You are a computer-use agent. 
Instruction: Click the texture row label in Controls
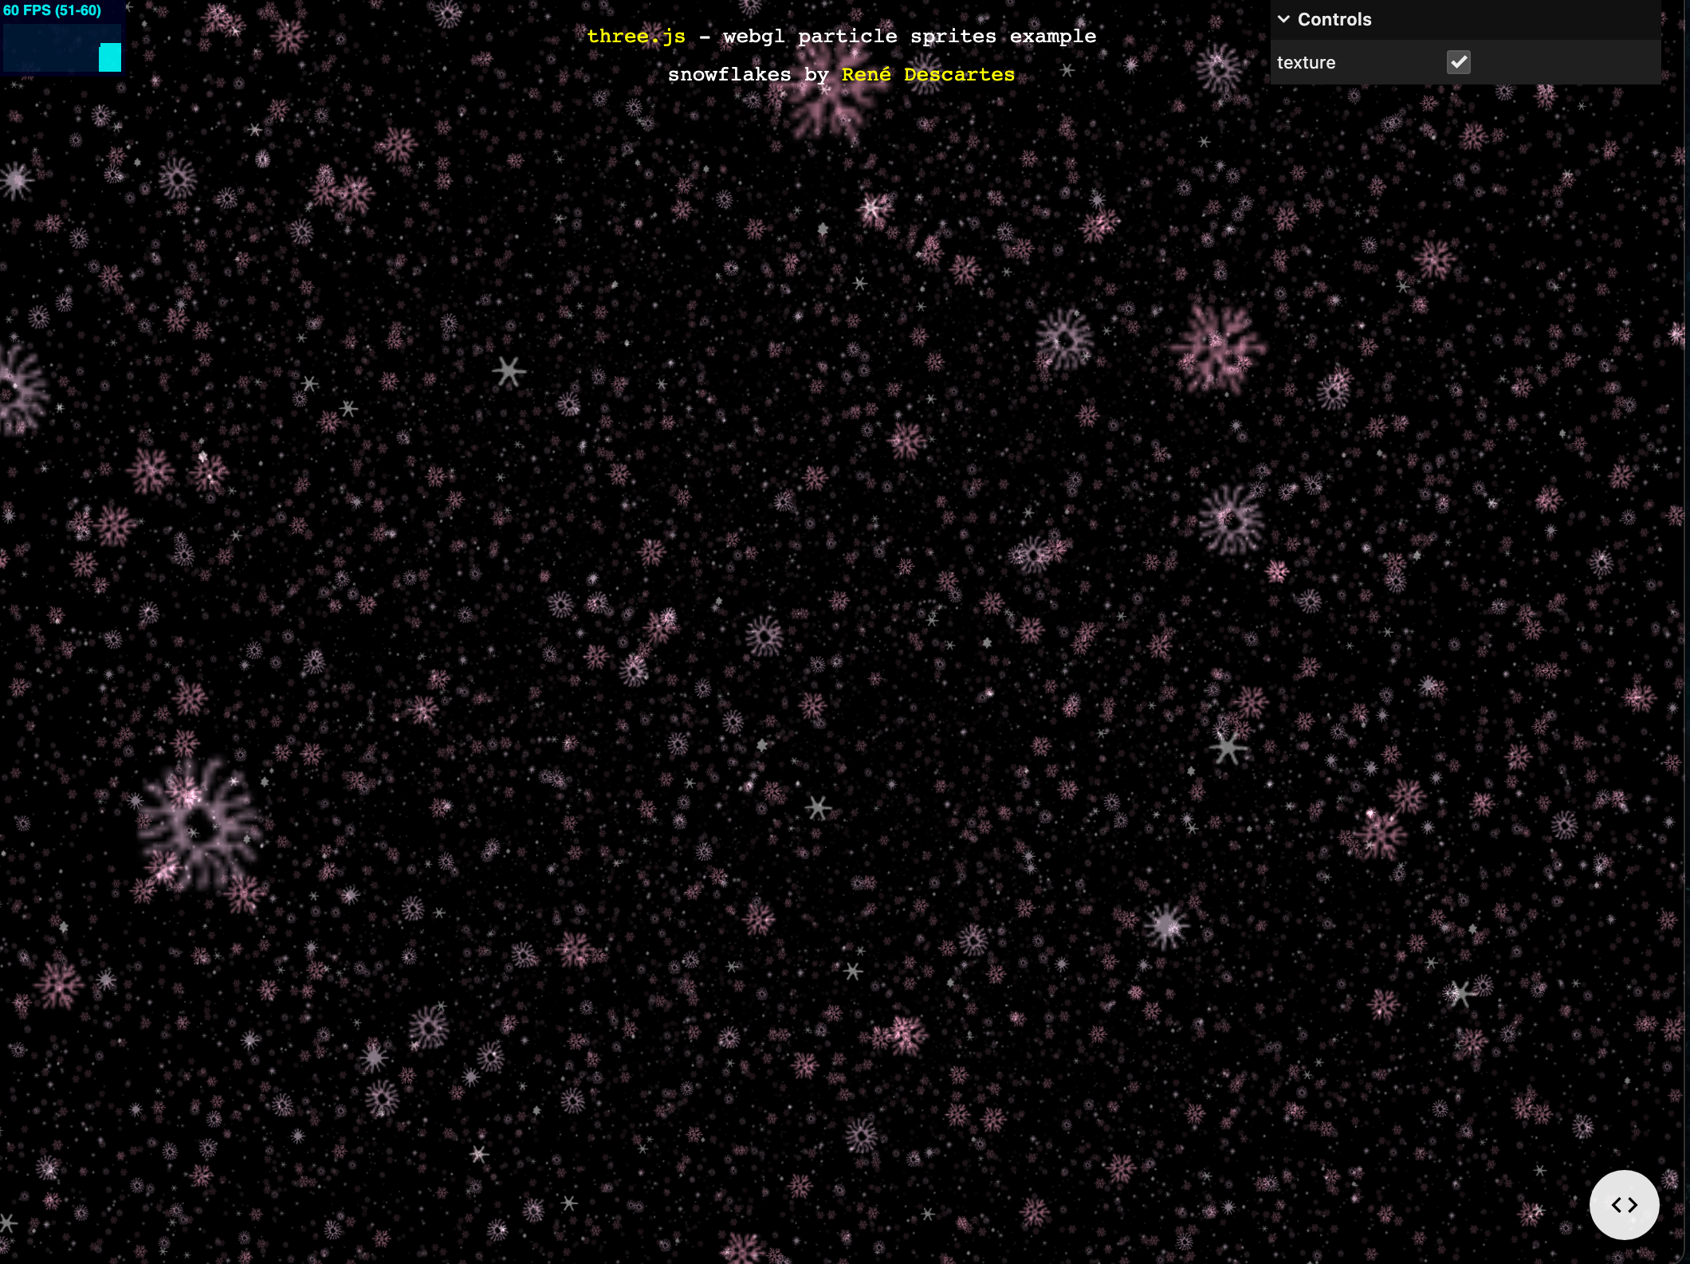click(x=1307, y=62)
